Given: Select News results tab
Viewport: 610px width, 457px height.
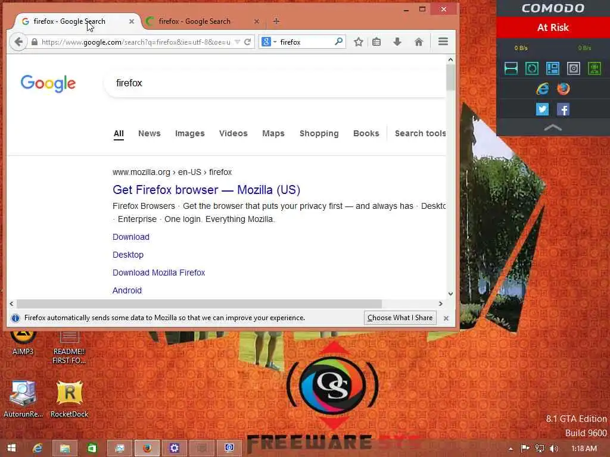Looking at the screenshot, I should pos(150,134).
